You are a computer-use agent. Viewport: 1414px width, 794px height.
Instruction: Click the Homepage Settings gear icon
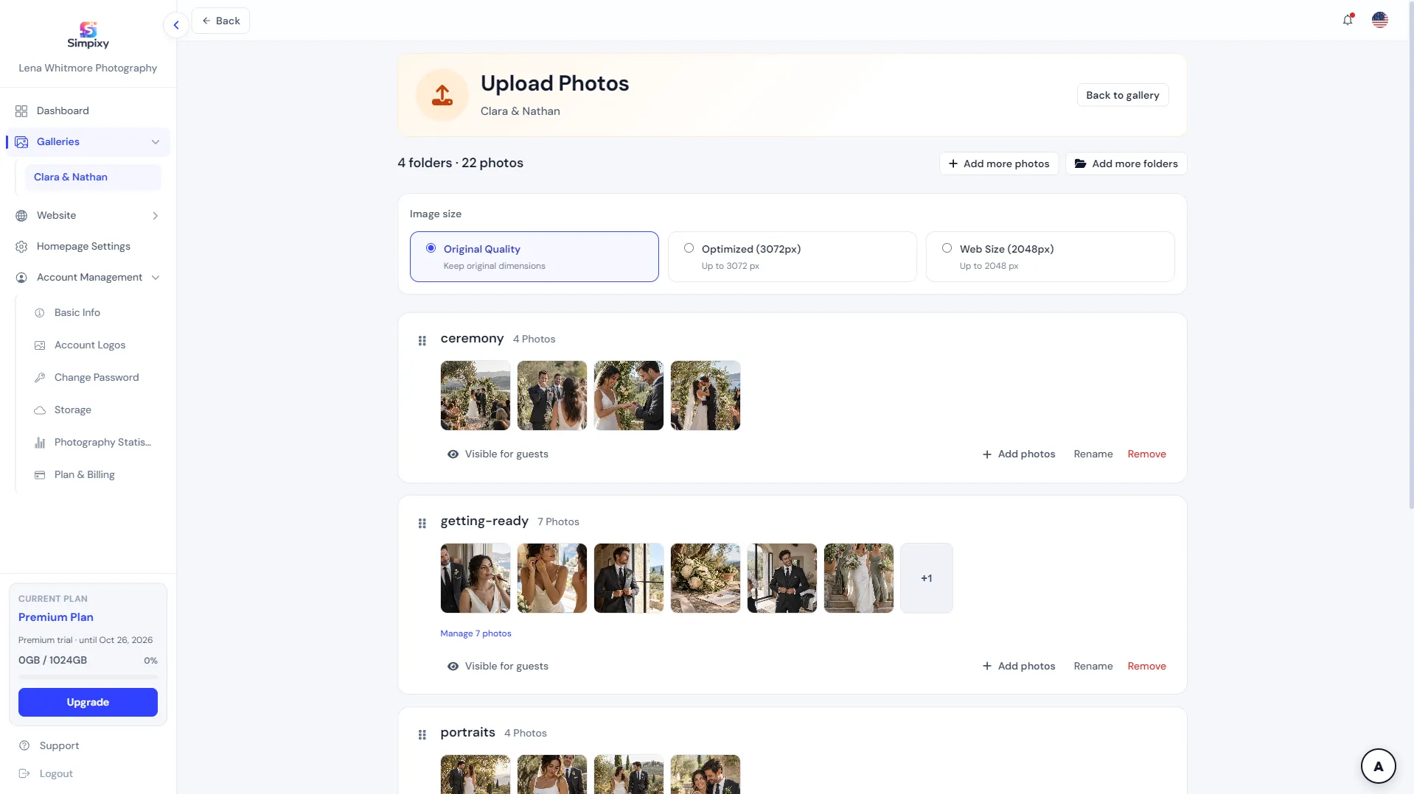[x=21, y=247]
